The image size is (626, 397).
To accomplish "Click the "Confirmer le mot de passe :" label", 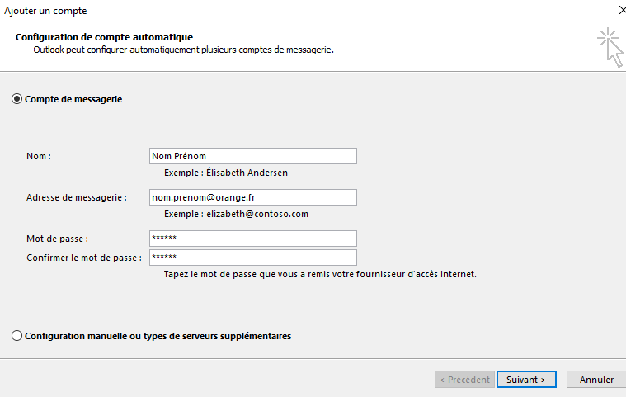I will coord(83,258).
